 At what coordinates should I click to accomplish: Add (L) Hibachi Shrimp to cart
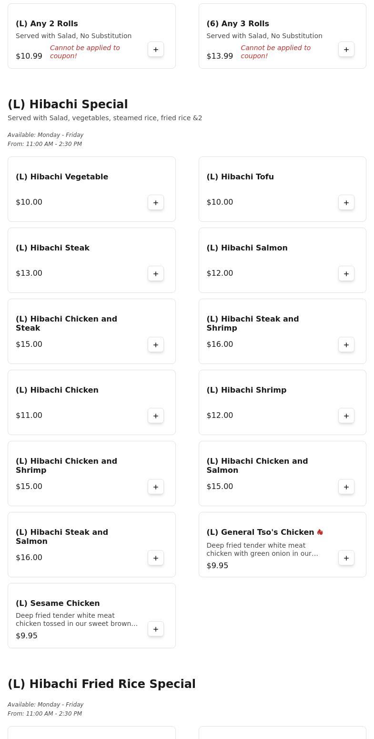[346, 416]
